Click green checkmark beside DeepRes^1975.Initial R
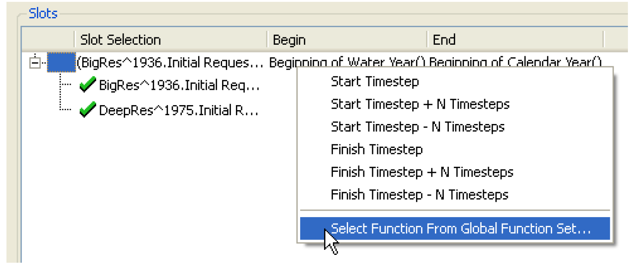The image size is (633, 271). coord(86,111)
